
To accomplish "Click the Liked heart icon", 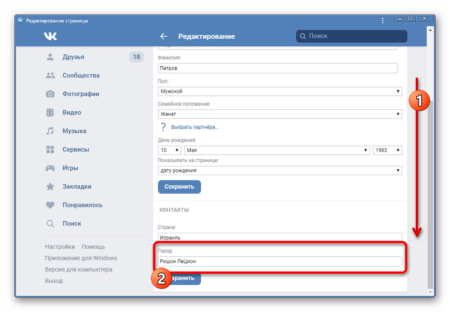I will (x=50, y=205).
